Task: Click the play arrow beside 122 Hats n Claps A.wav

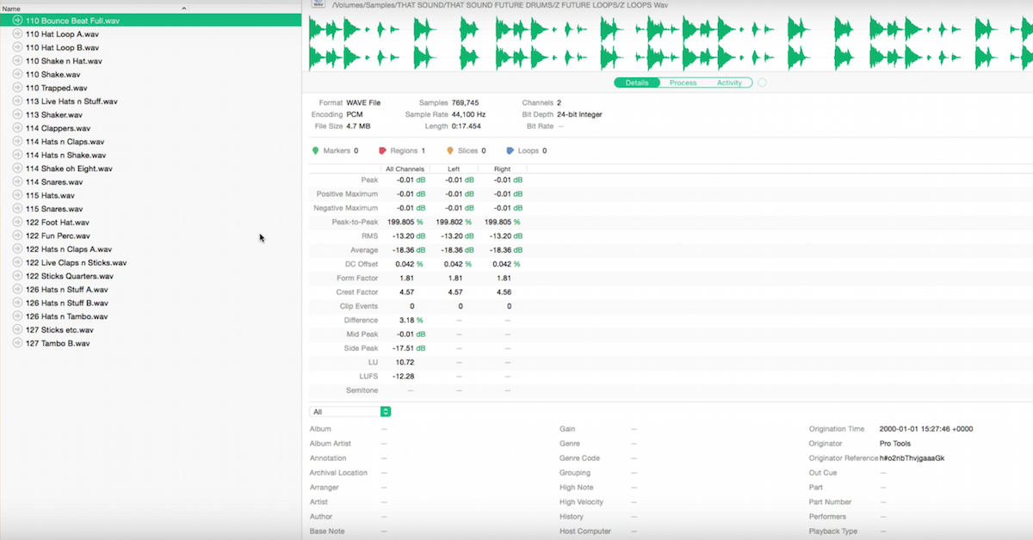Action: pos(19,249)
